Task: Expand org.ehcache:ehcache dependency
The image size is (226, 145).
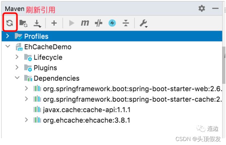Action: coord(26,120)
